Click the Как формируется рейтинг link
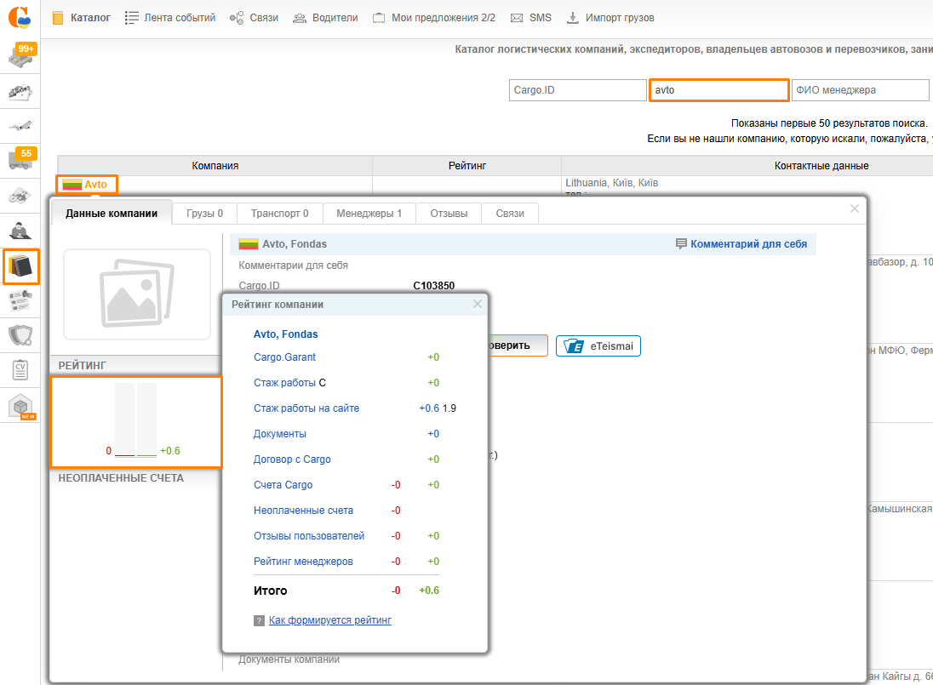The height and width of the screenshot is (685, 933). coord(329,620)
